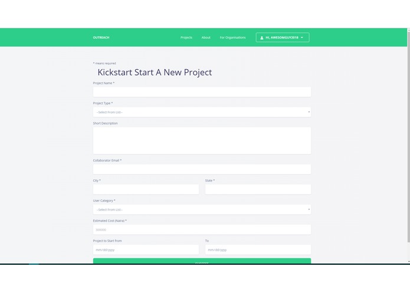Click the chevron beside AWESOMGUY2018
The image size is (410, 292).
(x=301, y=37)
